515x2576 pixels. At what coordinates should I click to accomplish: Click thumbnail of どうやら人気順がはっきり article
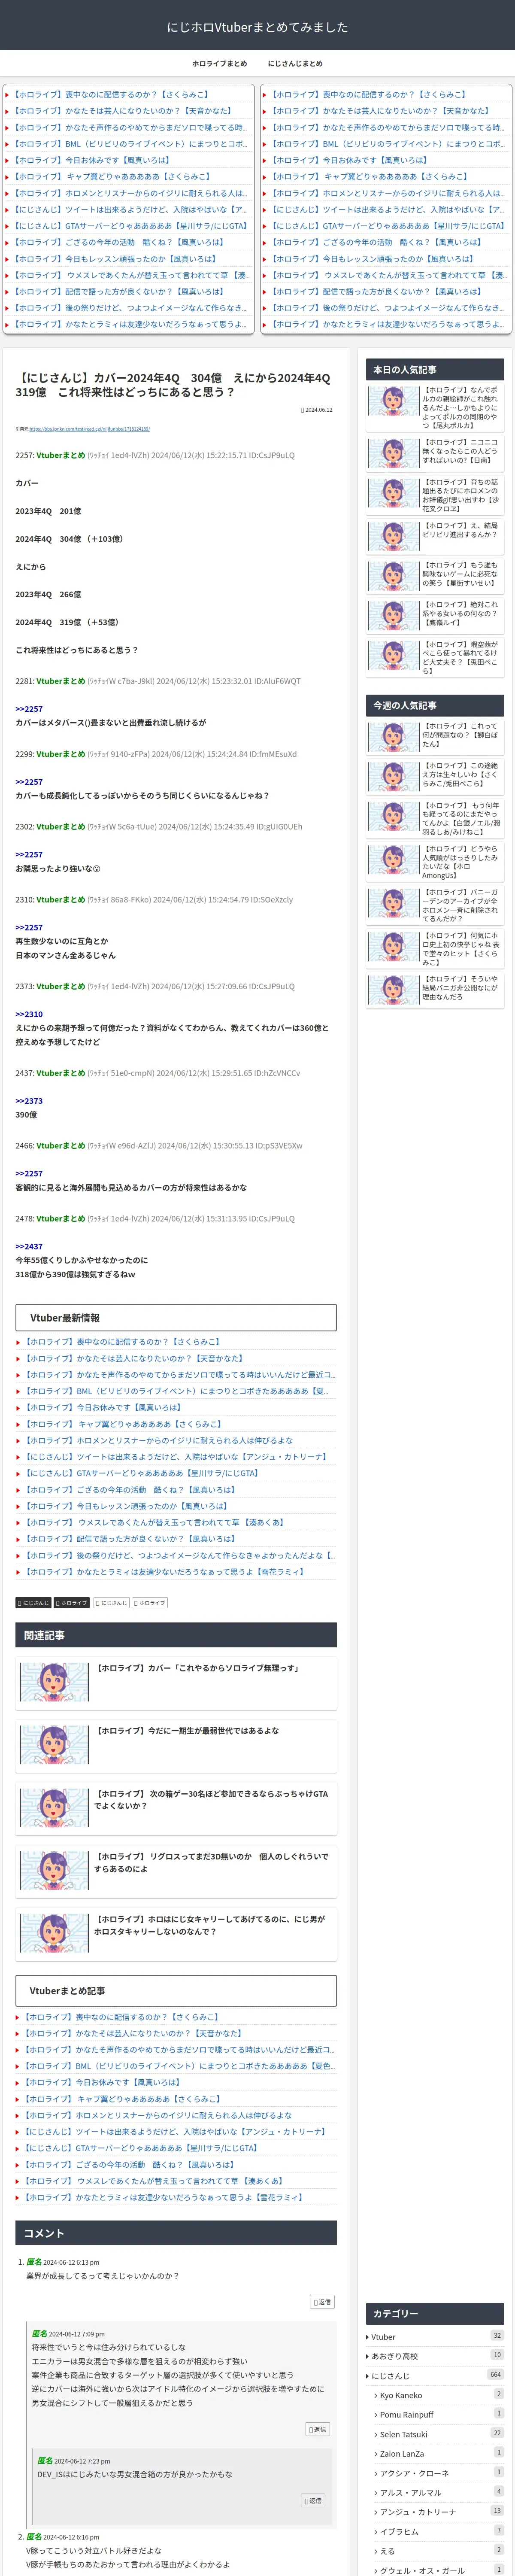tap(393, 860)
